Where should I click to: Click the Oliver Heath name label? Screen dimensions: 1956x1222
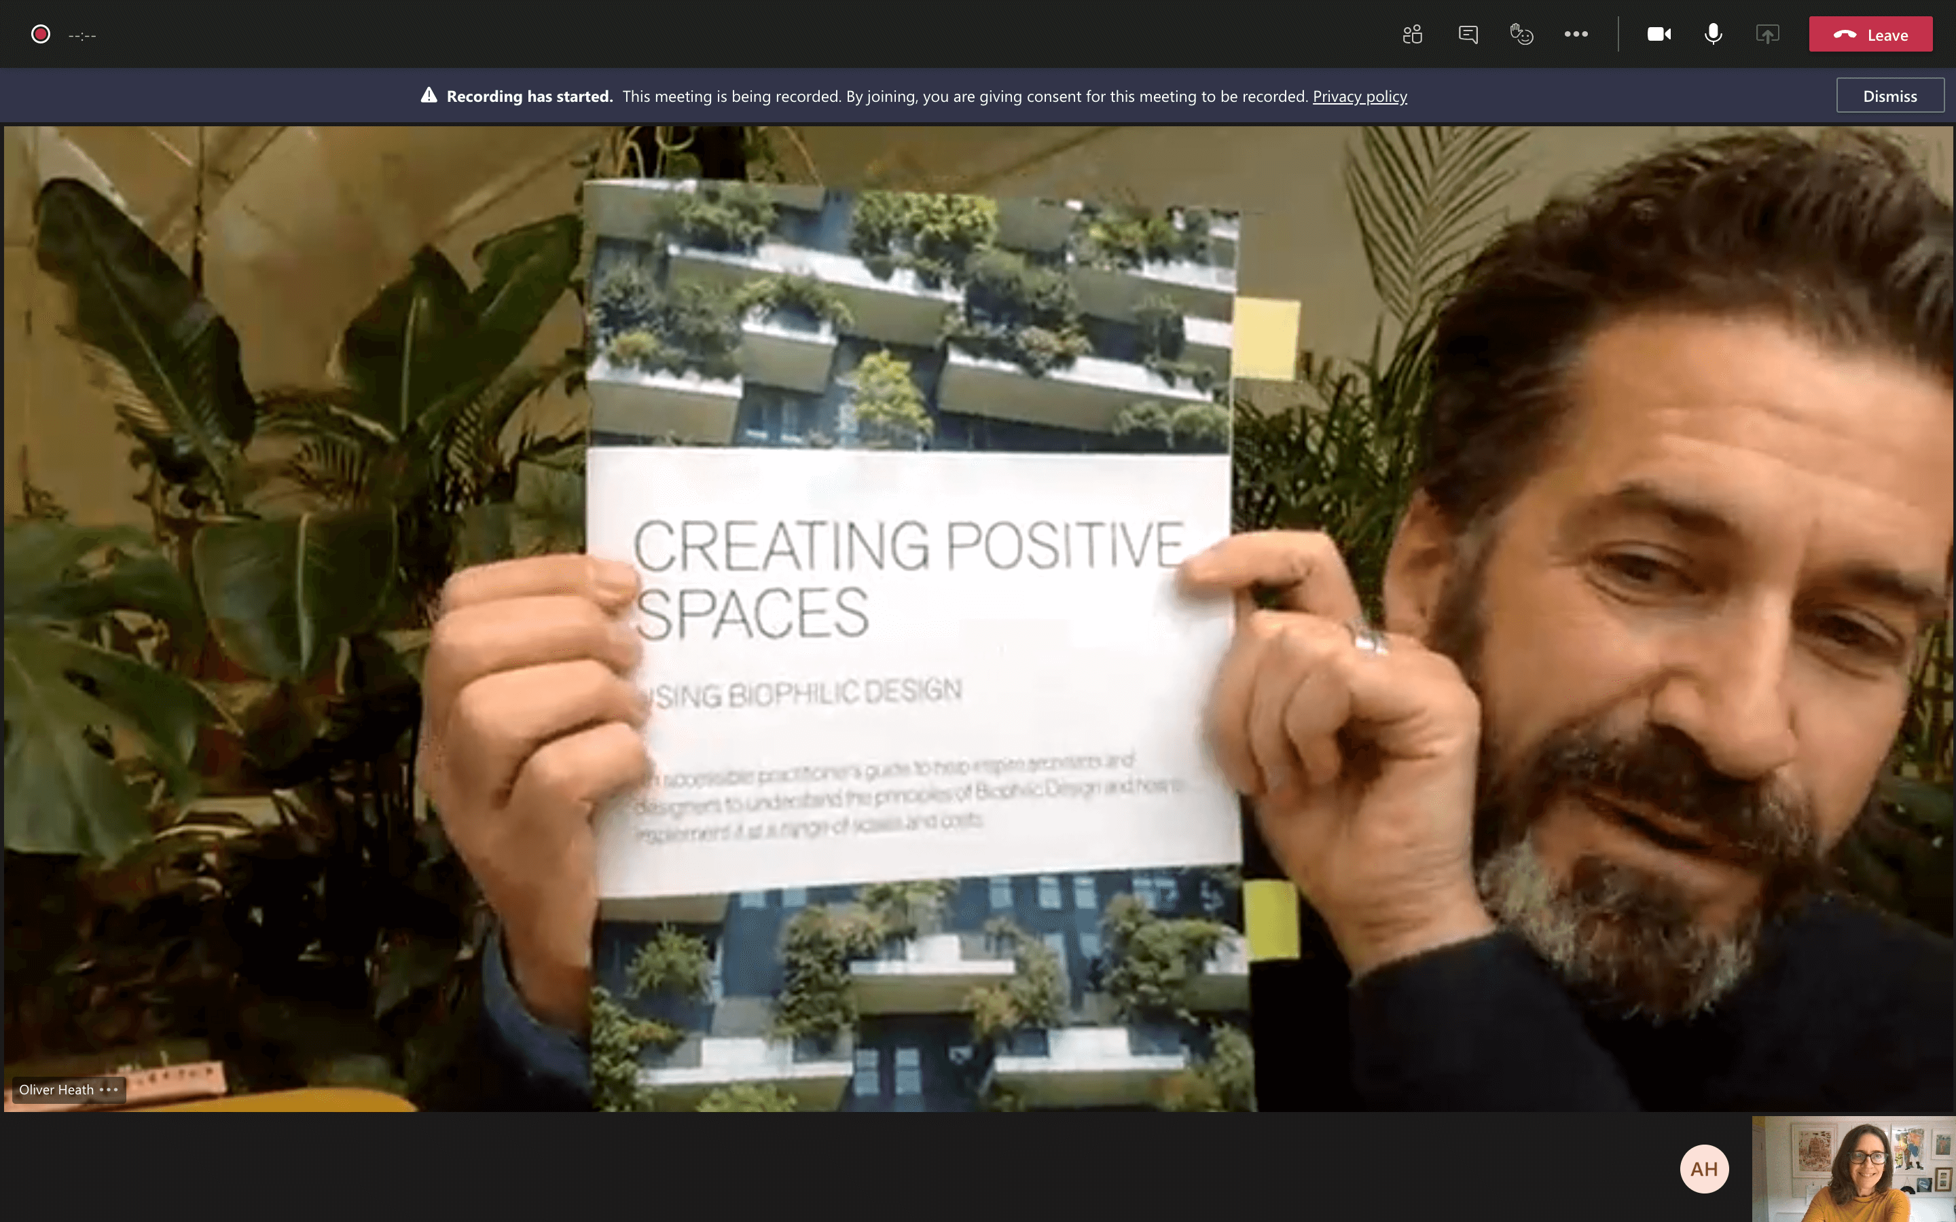(56, 1090)
